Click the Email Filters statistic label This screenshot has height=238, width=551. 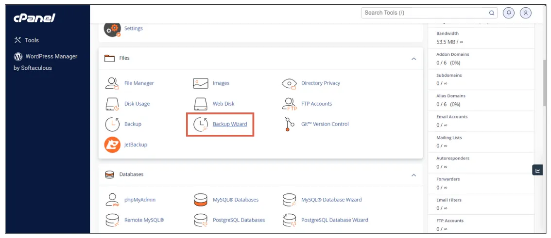click(449, 200)
